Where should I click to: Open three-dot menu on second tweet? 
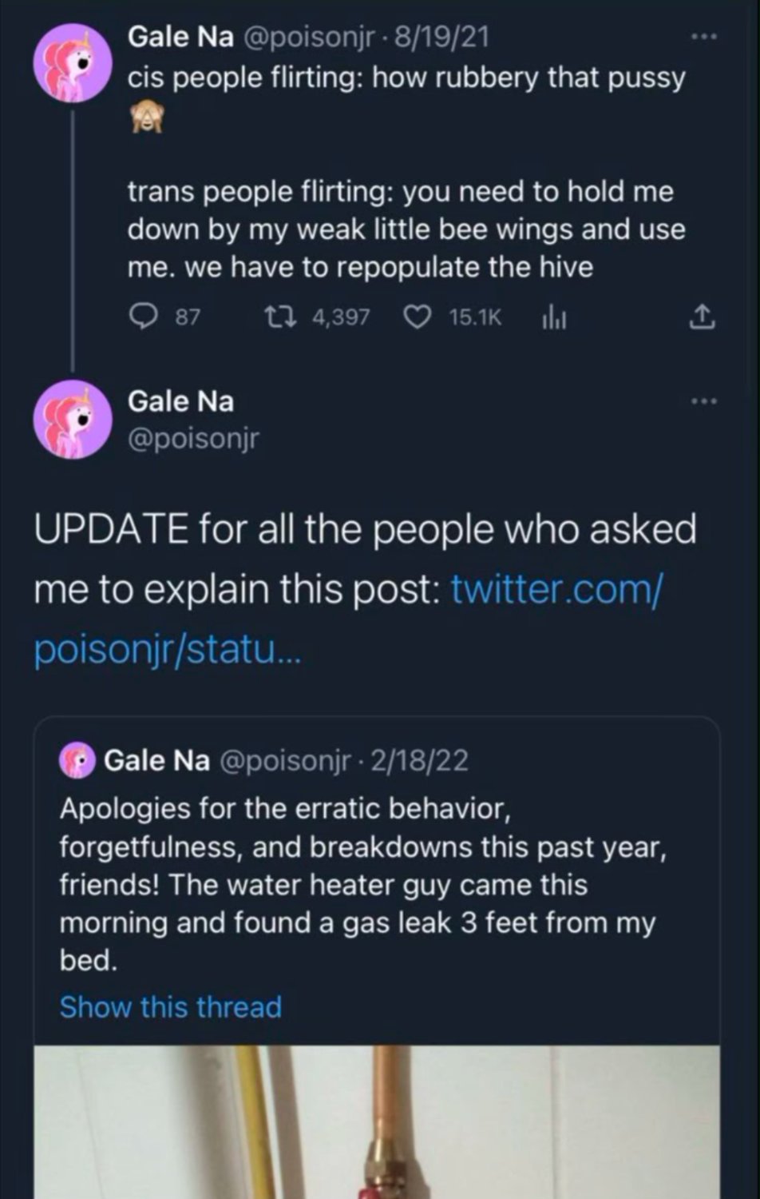click(703, 401)
